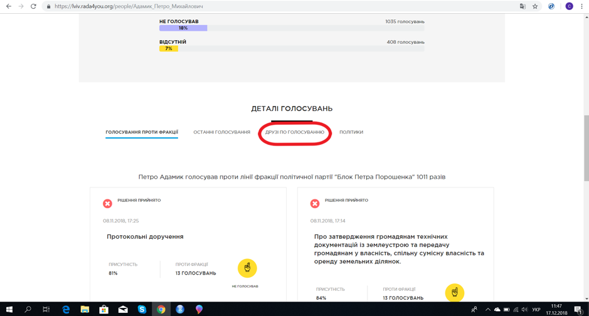Open Chrome three-dot menu

coord(582,6)
